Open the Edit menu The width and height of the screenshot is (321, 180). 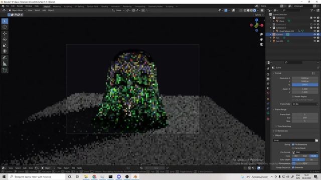point(13,6)
